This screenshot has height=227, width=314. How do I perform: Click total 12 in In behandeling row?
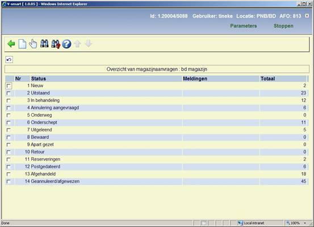[x=303, y=100]
